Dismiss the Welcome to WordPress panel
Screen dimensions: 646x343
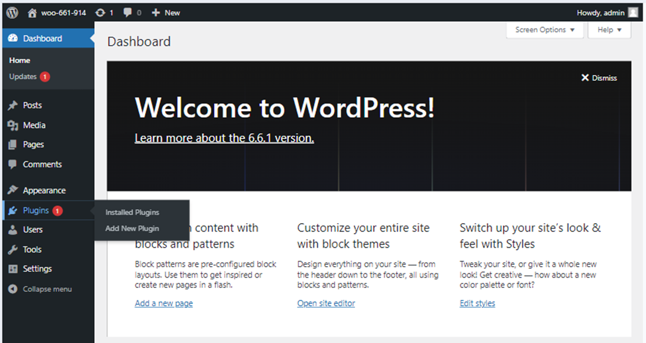(x=599, y=77)
